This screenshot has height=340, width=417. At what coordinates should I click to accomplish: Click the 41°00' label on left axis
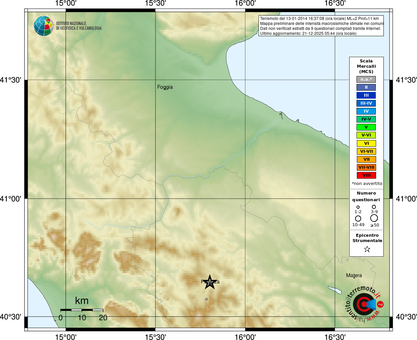[11, 199]
